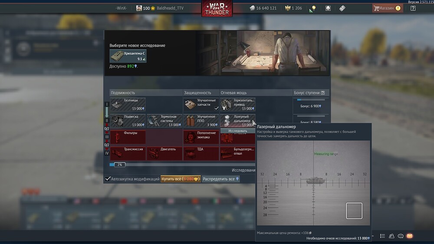Click the golden eagles balance 1 206

coord(293,8)
